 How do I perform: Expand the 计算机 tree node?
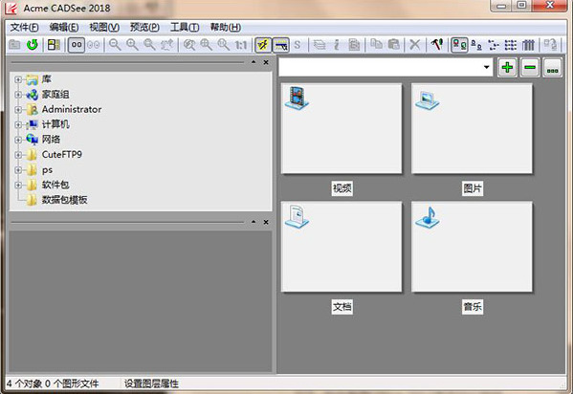coord(18,124)
